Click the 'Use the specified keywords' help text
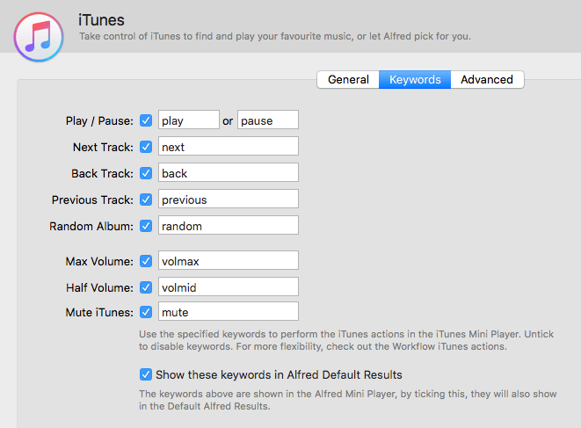 (346, 340)
